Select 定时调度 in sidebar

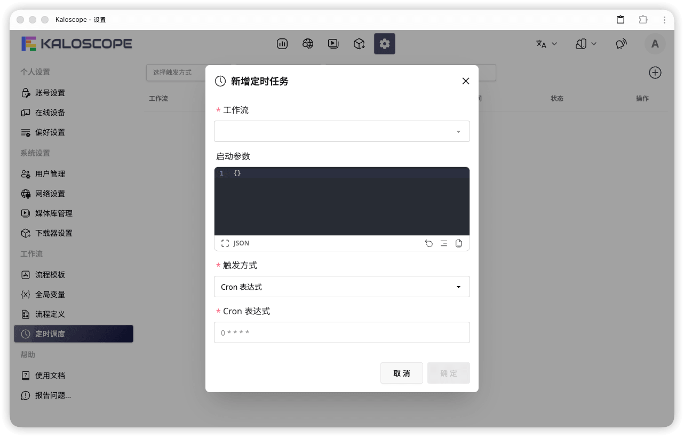(x=74, y=334)
